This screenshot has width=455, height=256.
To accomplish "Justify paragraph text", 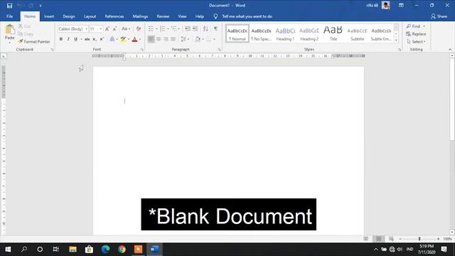I will pos(173,39).
